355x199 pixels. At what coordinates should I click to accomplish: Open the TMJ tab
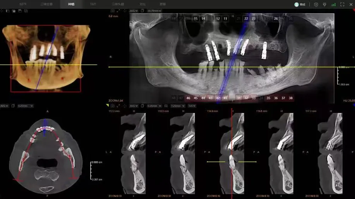[93, 4]
